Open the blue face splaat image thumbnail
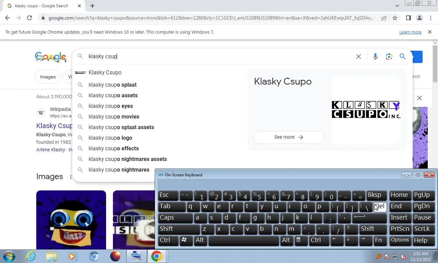The image size is (438, 263). (71, 220)
